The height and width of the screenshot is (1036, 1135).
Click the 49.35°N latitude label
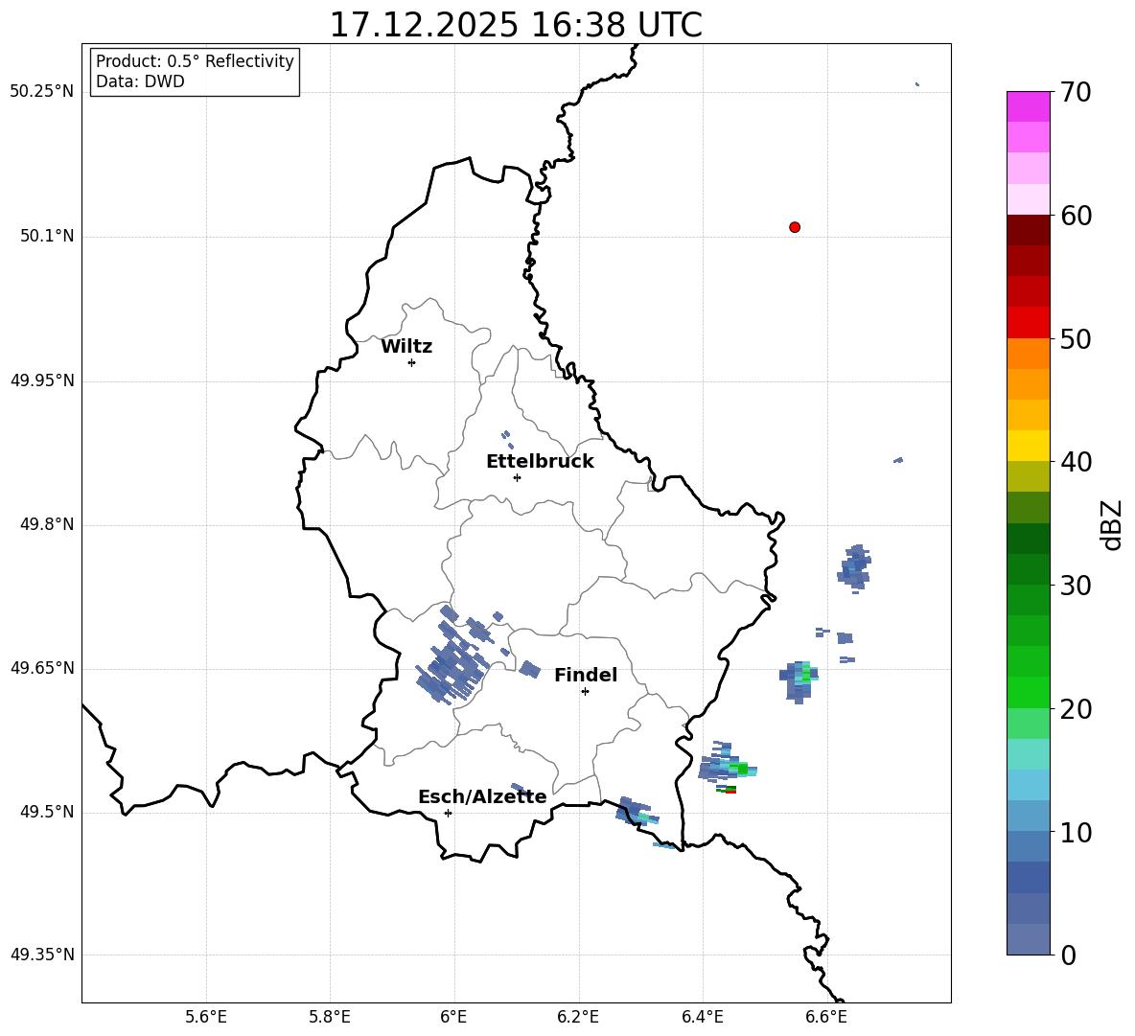[42, 955]
